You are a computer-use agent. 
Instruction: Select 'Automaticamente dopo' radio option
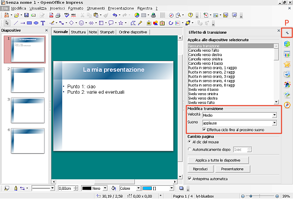pyautogui.click(x=190, y=149)
